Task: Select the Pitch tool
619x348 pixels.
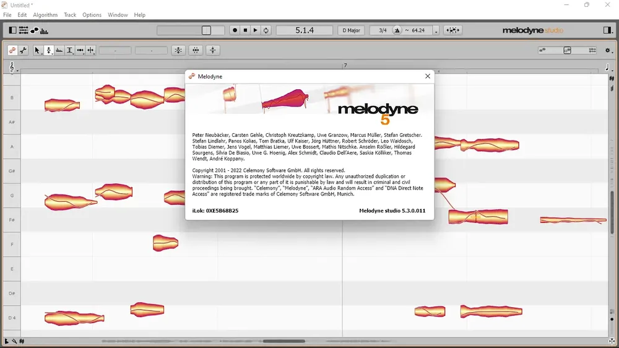Action: [x=48, y=50]
